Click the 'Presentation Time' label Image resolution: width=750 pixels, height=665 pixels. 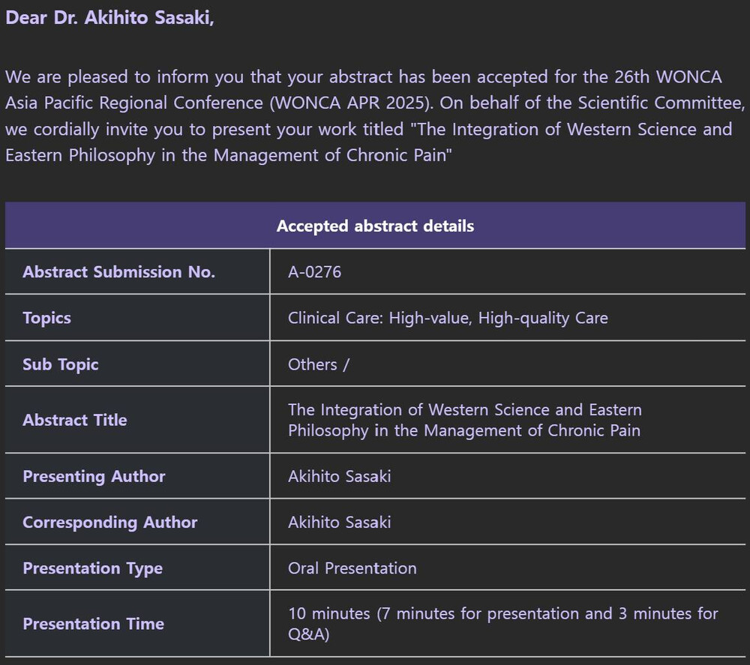(x=93, y=624)
